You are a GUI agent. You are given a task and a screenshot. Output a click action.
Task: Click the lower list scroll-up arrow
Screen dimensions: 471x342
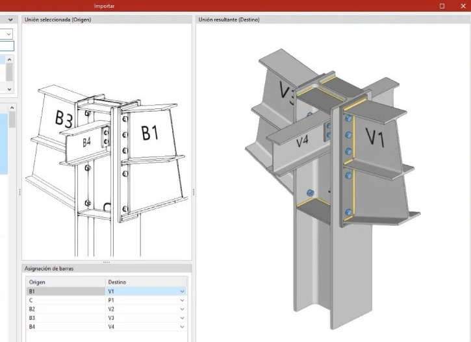(x=12, y=108)
